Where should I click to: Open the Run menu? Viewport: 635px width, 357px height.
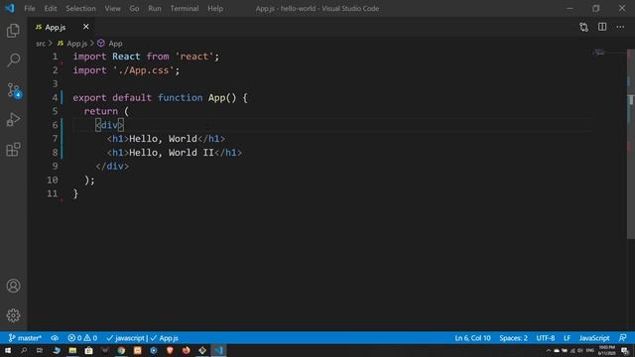coord(155,8)
